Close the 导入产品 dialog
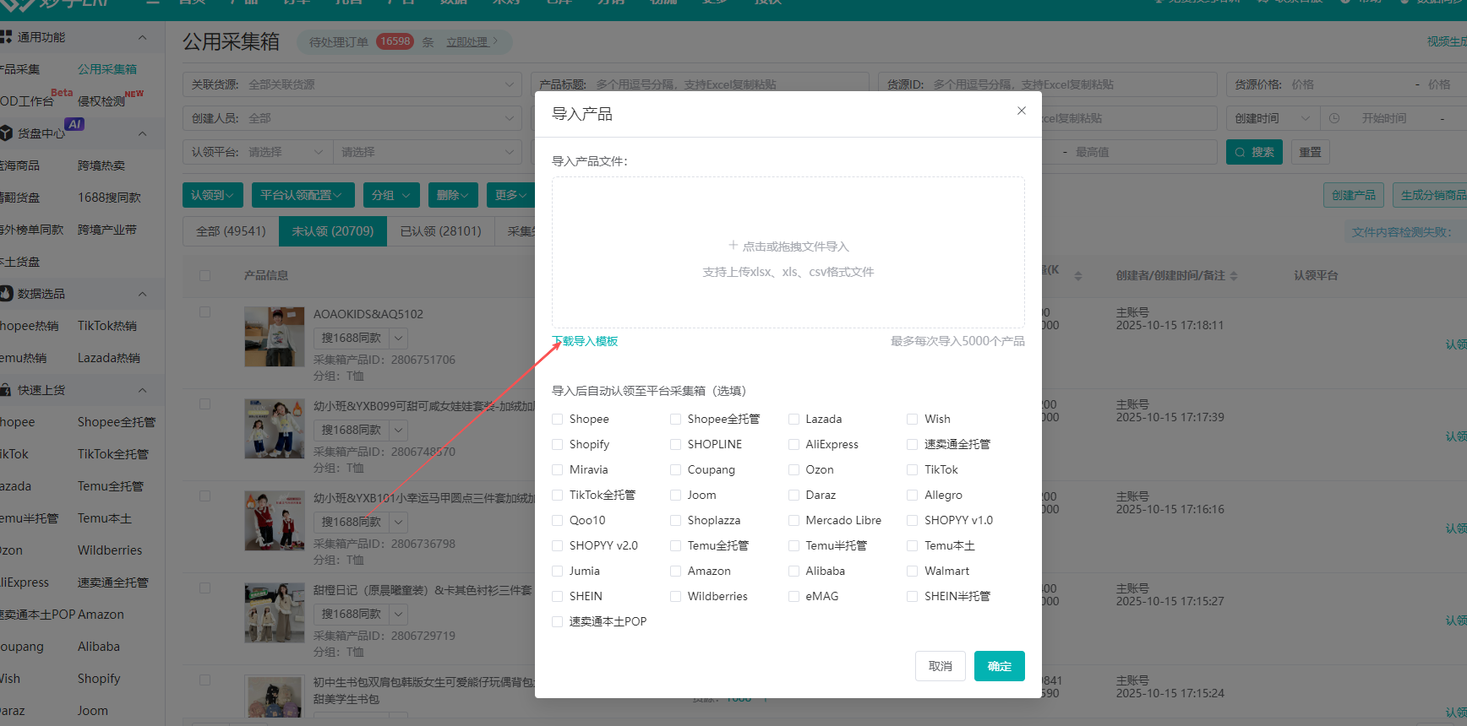1467x726 pixels. pos(1021,111)
